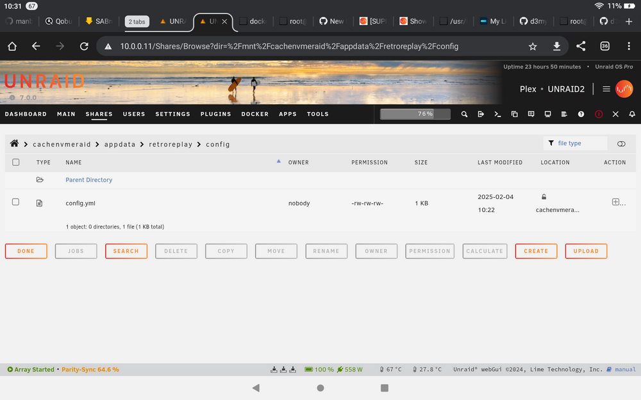The image size is (641, 400).
Task: Open a new browser tab with plus
Action: 629,21
